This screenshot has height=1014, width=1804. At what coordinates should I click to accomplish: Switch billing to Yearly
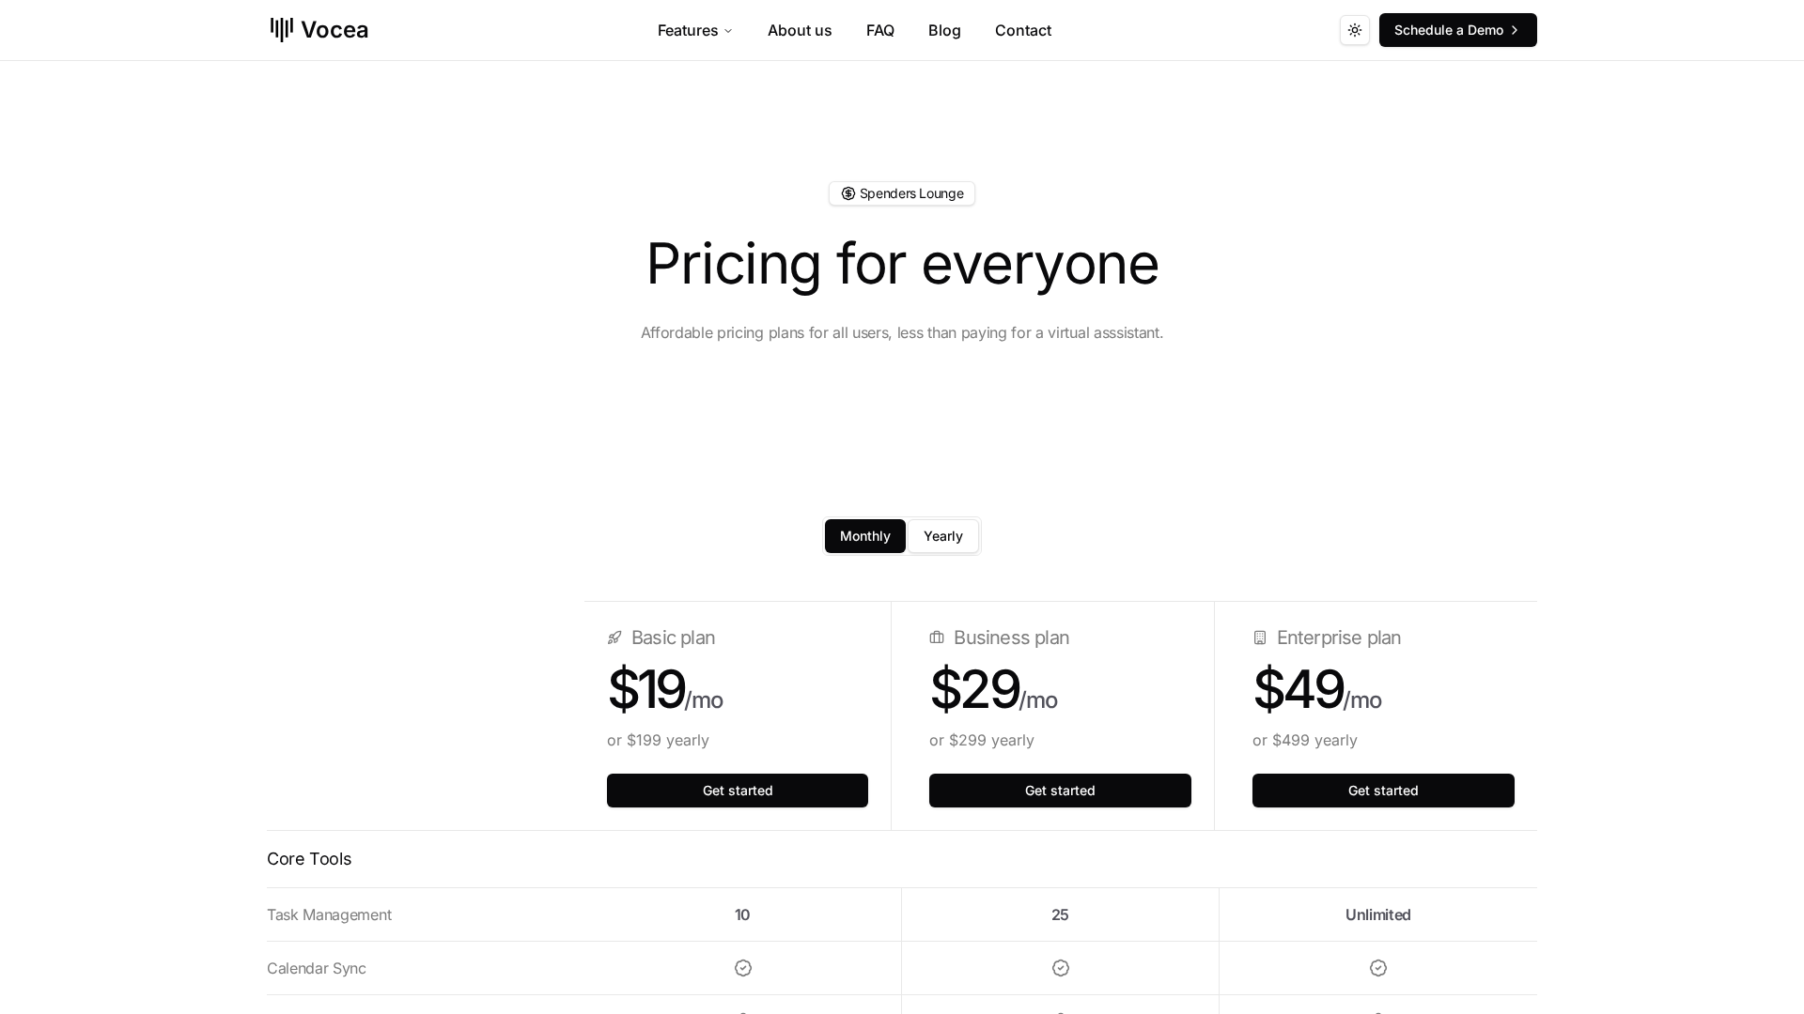pyautogui.click(x=942, y=536)
